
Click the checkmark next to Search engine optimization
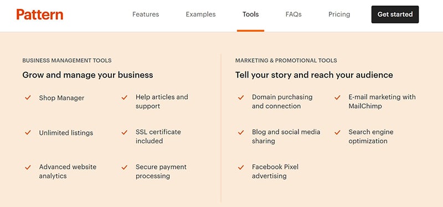coord(337,132)
